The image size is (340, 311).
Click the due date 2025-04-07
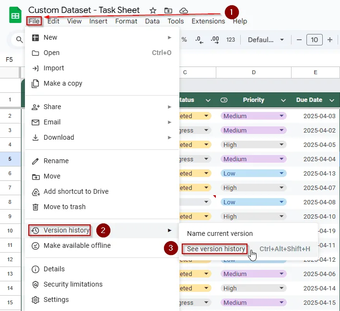click(319, 188)
